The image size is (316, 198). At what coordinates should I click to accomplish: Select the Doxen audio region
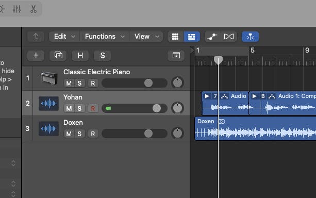[x=255, y=128]
